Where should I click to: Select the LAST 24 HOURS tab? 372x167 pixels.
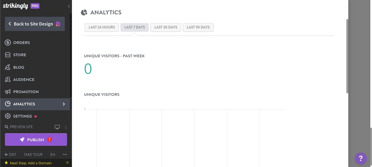point(102,27)
